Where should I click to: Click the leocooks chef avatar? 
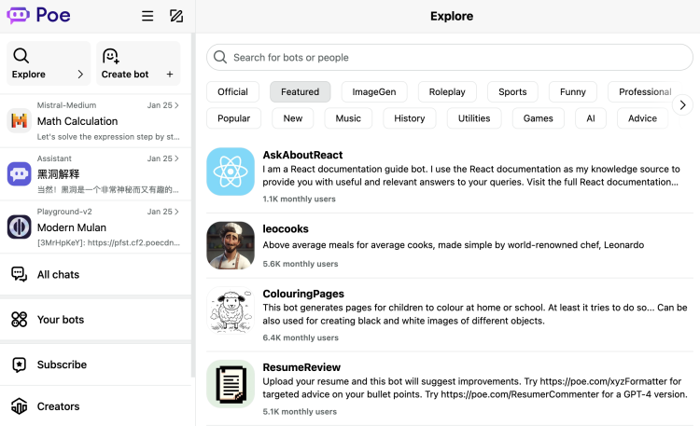[x=231, y=245]
